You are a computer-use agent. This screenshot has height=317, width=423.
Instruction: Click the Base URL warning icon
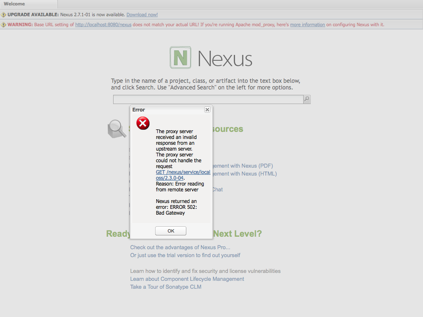click(x=3, y=25)
